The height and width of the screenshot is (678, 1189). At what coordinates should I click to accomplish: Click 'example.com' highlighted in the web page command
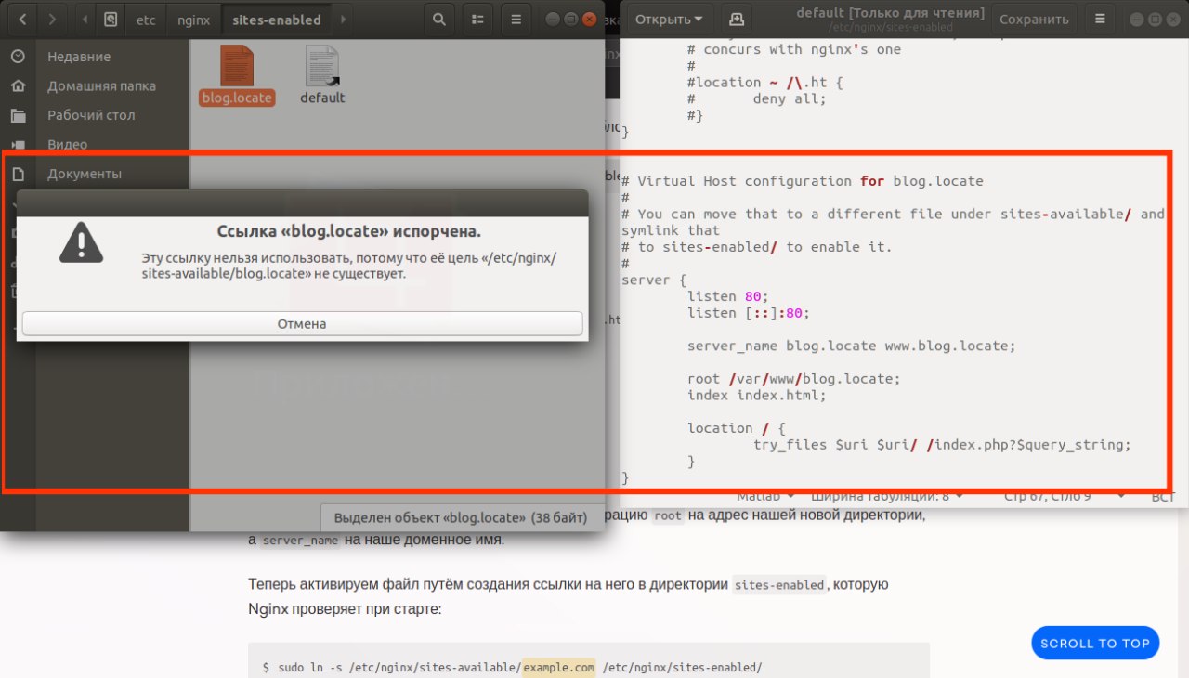coord(558,667)
